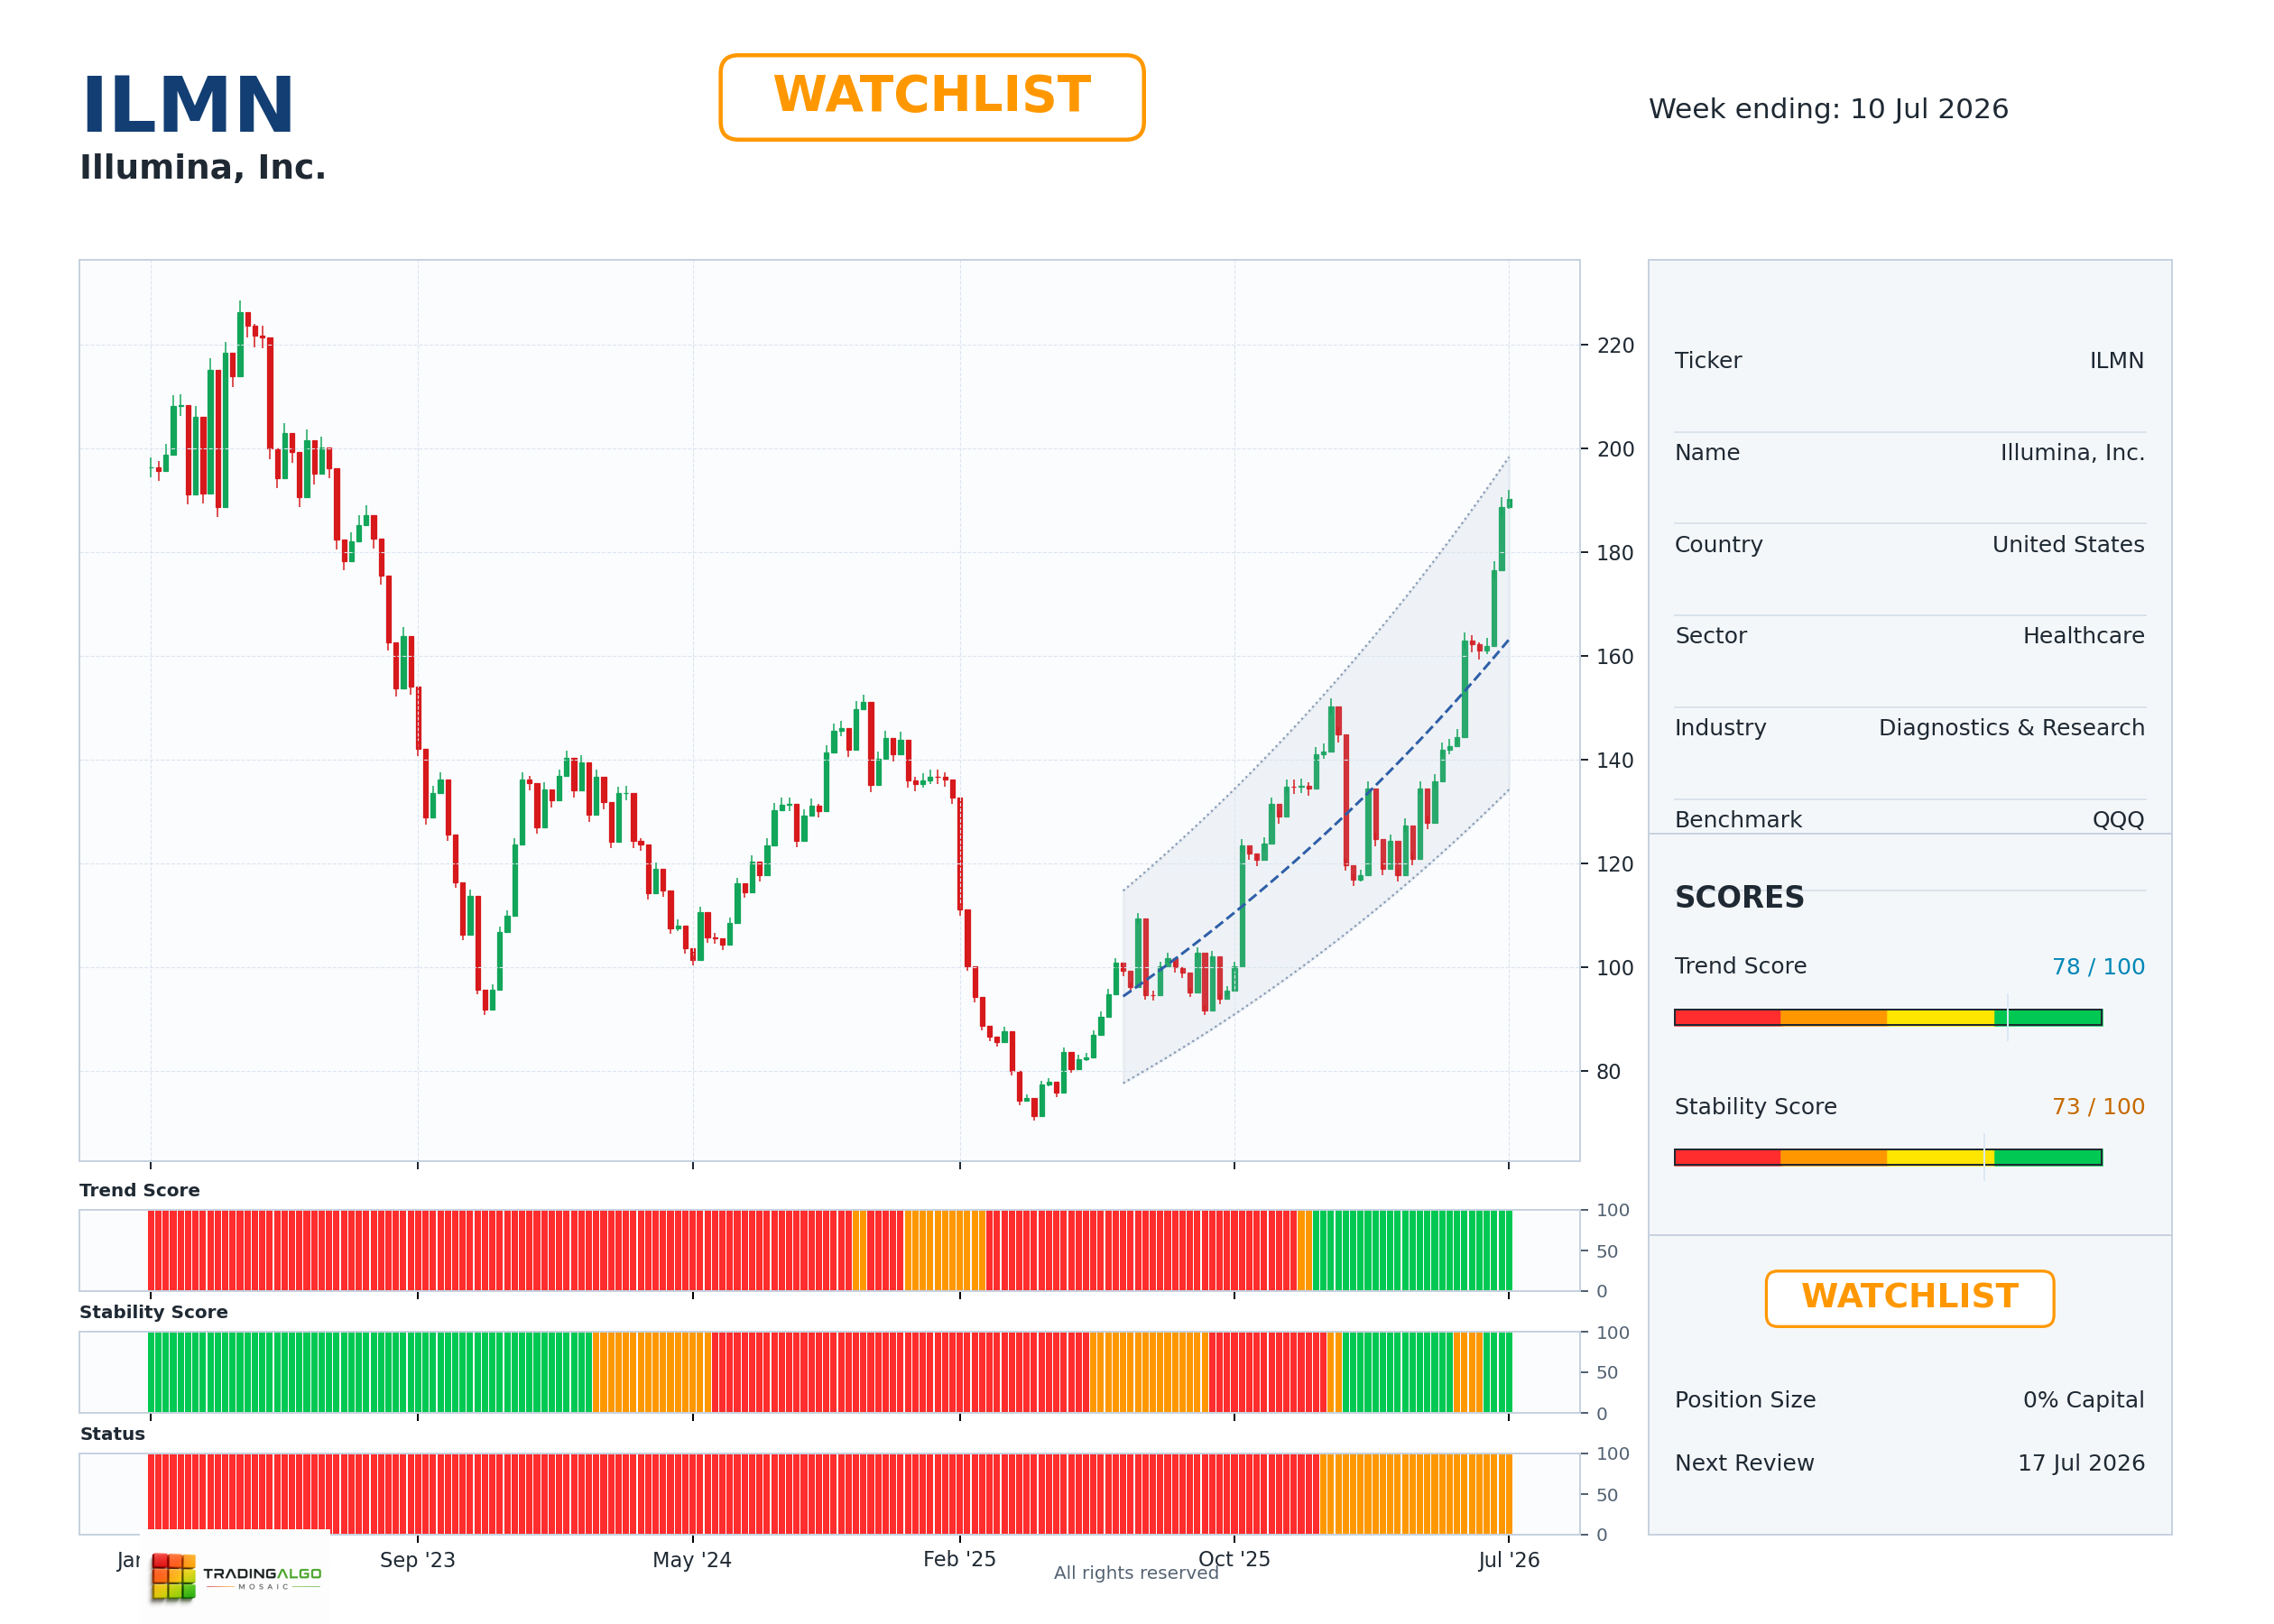The height and width of the screenshot is (1624, 2274).
Task: Click the 'Stability Score' sub-chart label
Action: [x=153, y=1312]
